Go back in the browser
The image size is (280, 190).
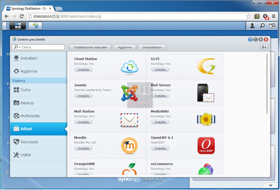pos(6,16)
